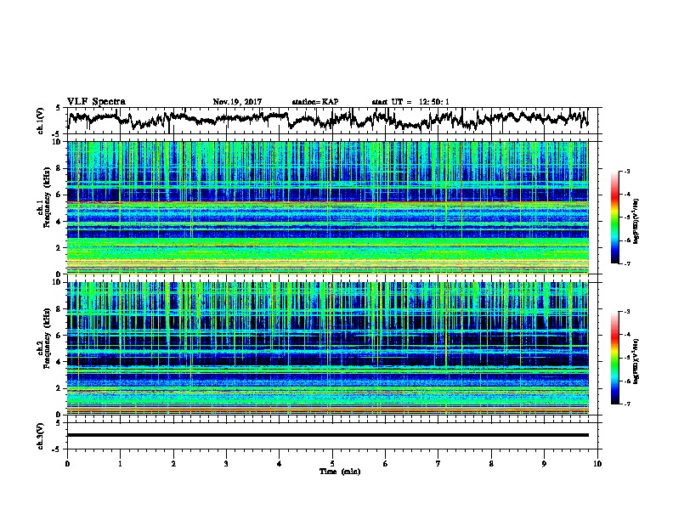Click the ch.1 voltage waveform trace
This screenshot has width=673, height=520.
coord(328,119)
